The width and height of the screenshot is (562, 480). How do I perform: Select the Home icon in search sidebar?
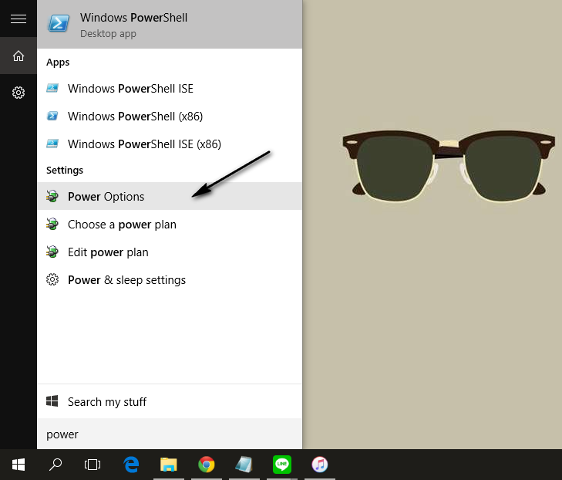pyautogui.click(x=19, y=56)
